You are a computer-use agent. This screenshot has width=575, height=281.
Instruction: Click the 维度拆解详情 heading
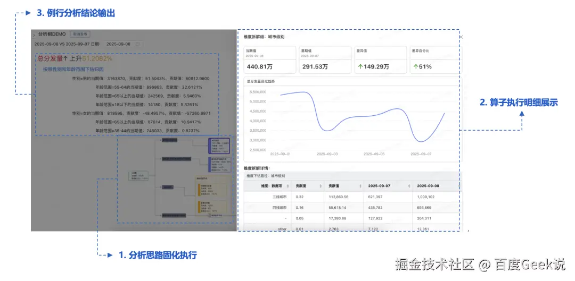(257, 168)
